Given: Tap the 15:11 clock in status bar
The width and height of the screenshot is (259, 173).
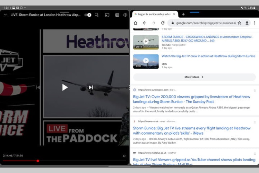Looking at the screenshot, I should [x=7, y=8].
